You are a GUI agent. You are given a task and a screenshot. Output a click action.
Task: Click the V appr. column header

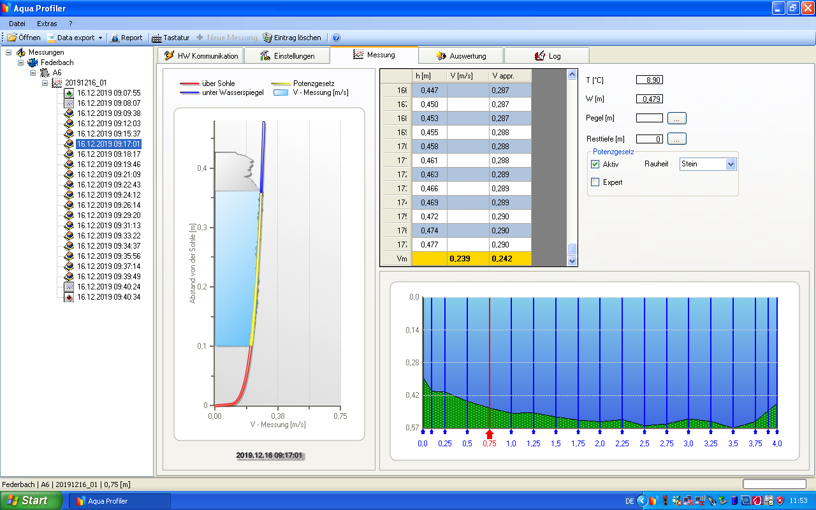click(x=510, y=76)
